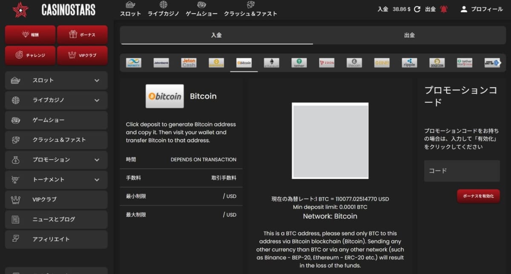Select the green Tether payment method
Screen dimensions: 511x274
click(x=299, y=63)
